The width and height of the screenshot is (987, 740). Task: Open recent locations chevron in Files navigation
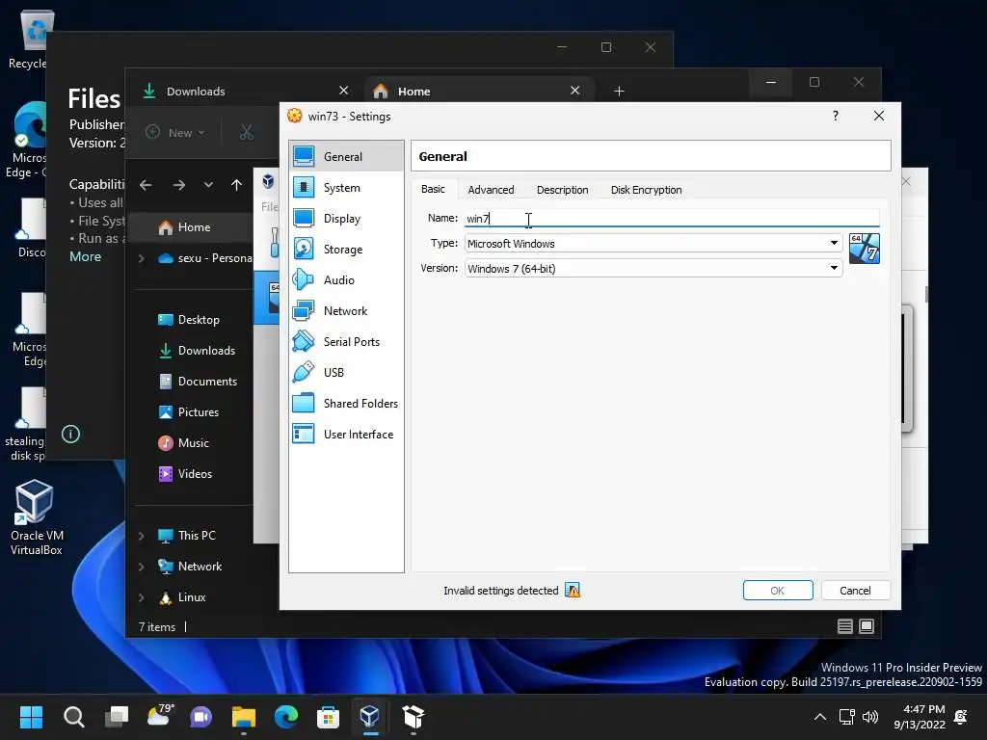coord(208,185)
